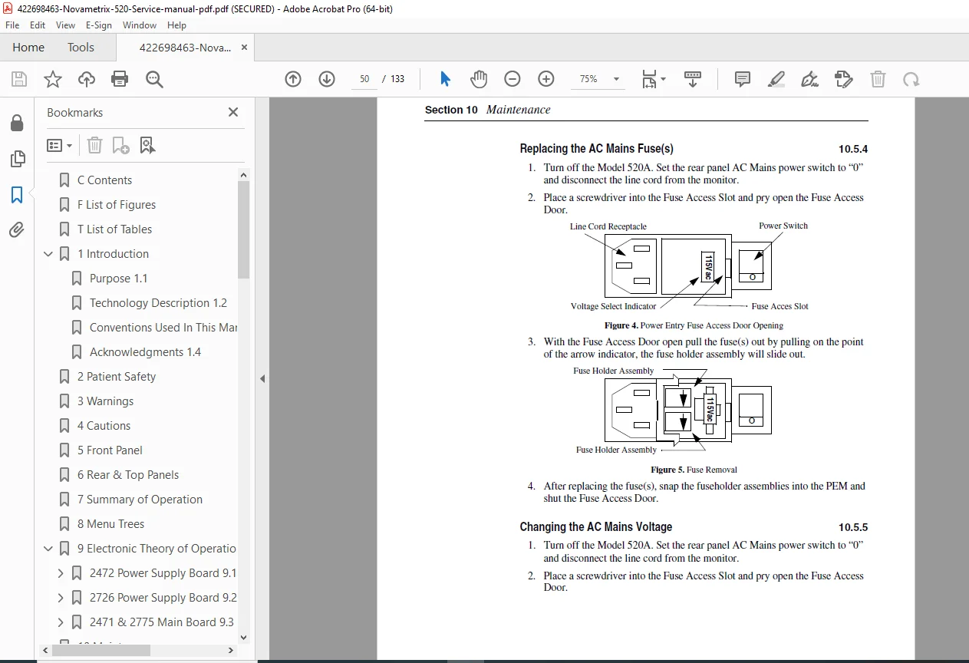Click the page number input field

(364, 79)
